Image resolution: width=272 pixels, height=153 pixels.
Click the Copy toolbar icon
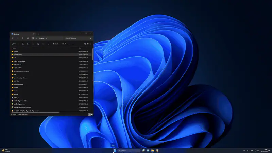point(28,44)
